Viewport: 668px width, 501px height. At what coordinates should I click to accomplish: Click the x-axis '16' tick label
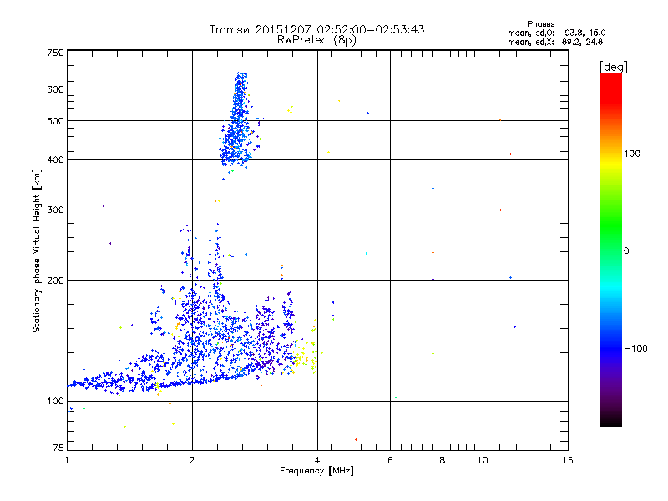coord(568,460)
